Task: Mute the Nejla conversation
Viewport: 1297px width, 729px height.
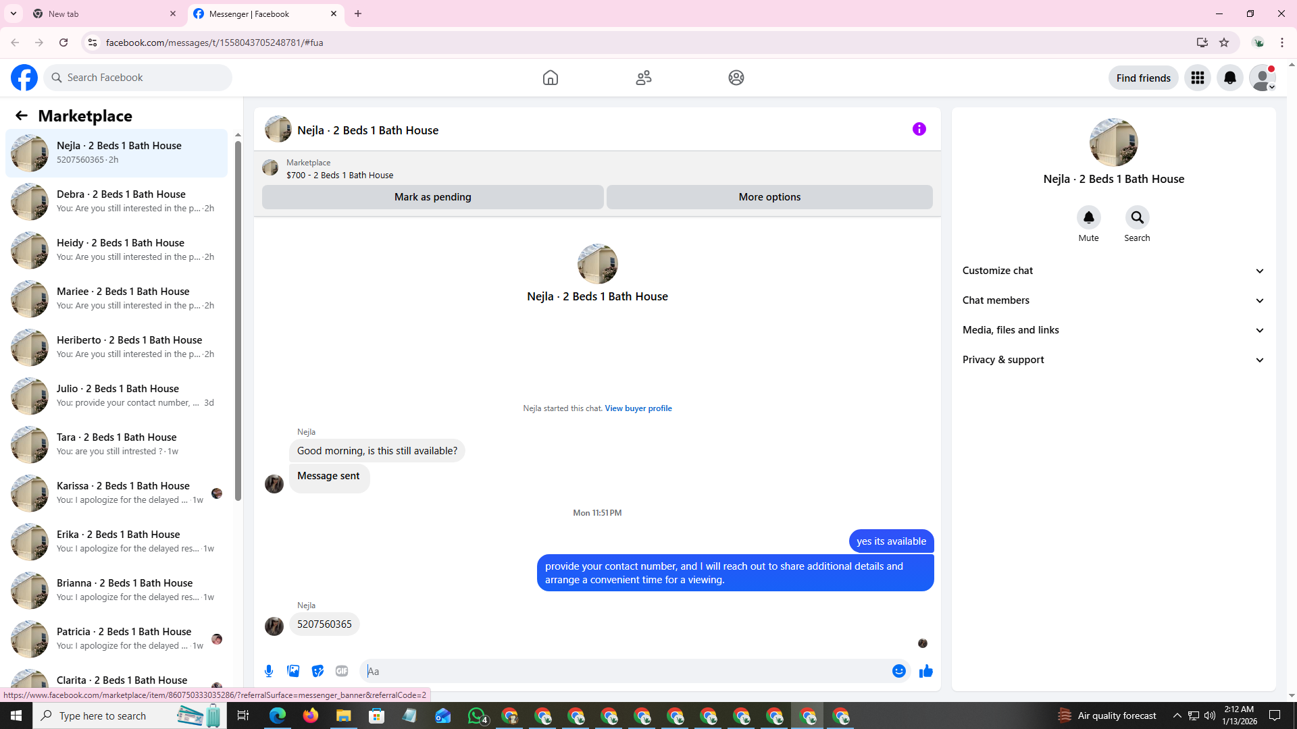Action: 1088,217
